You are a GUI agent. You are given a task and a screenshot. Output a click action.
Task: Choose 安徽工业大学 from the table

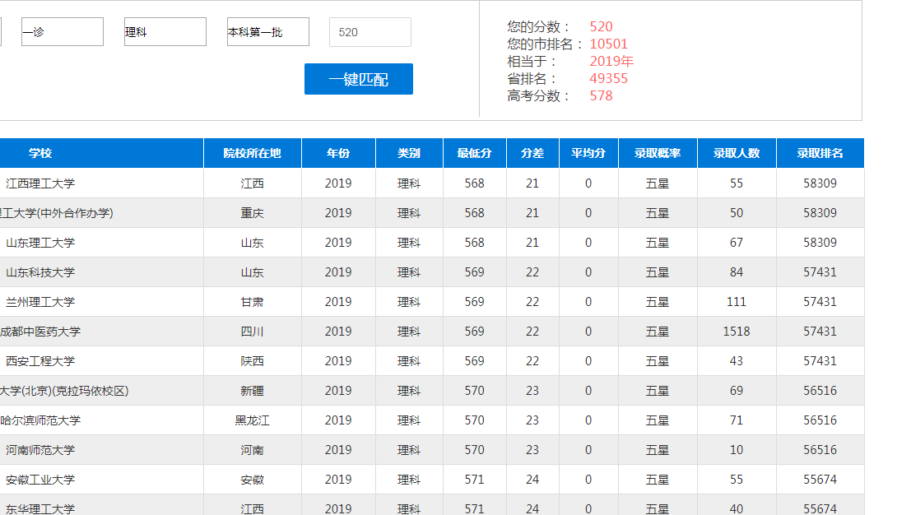click(x=40, y=480)
